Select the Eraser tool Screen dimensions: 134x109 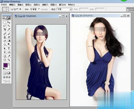coord(5,41)
